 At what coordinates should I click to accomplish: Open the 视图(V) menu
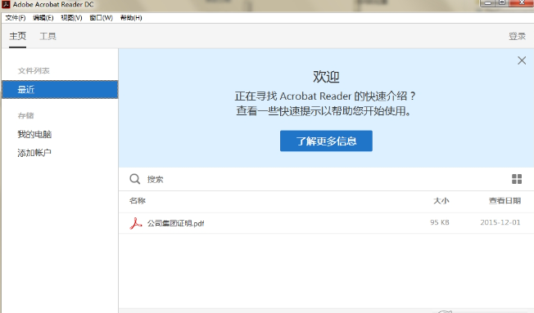click(x=71, y=18)
